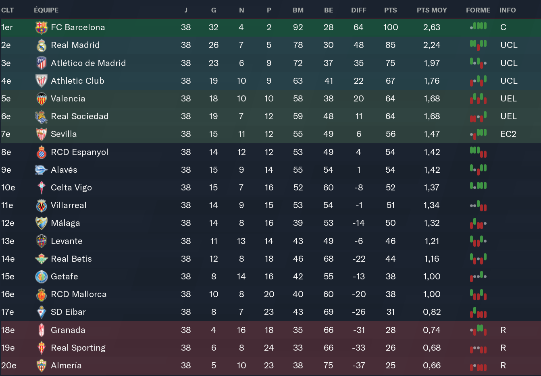Click the ÉQUIPE column header
Image resolution: width=541 pixels, height=376 pixels.
click(46, 10)
